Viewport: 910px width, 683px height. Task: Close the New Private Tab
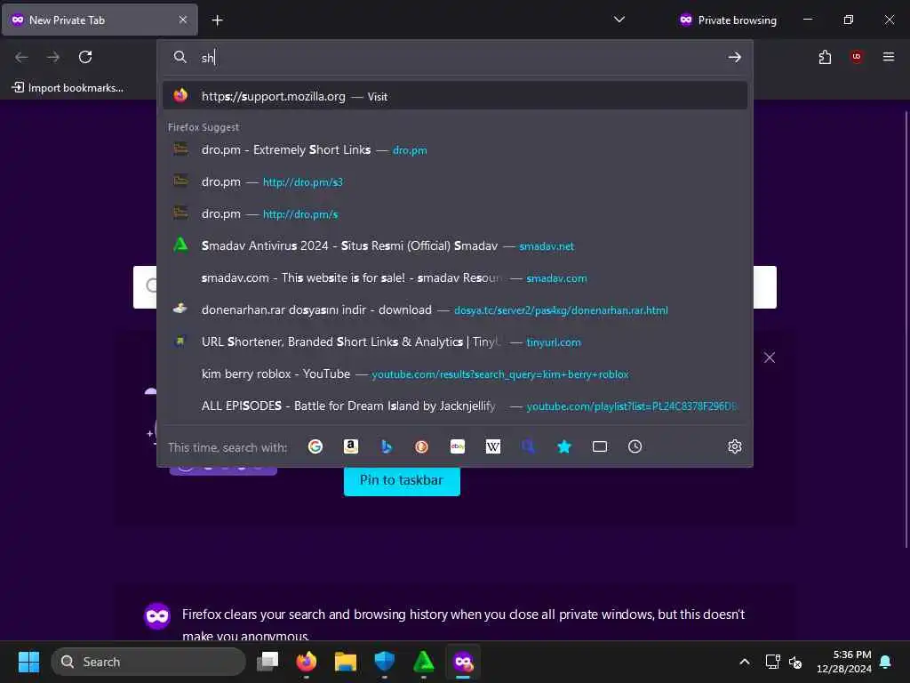183,20
